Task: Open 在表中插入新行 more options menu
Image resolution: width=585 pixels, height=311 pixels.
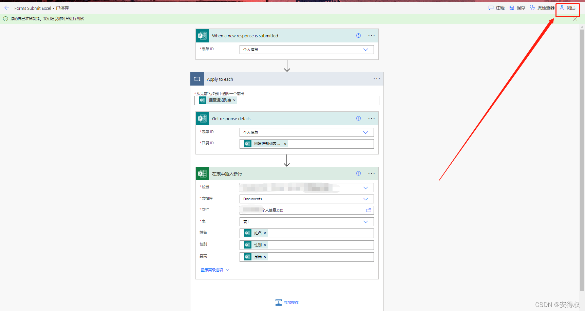Action: point(372,173)
